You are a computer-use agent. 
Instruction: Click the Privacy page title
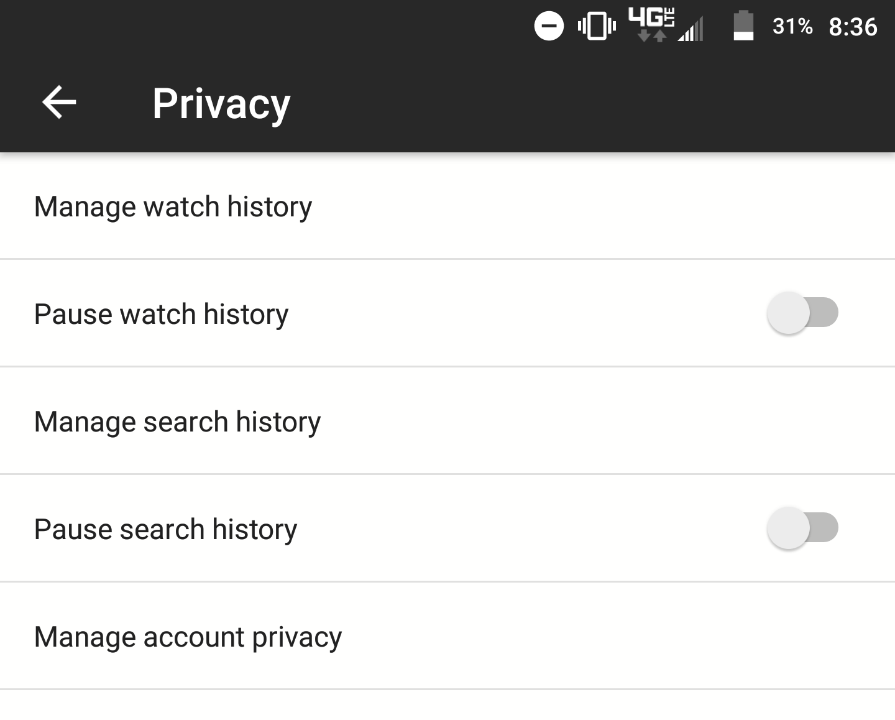(x=221, y=103)
